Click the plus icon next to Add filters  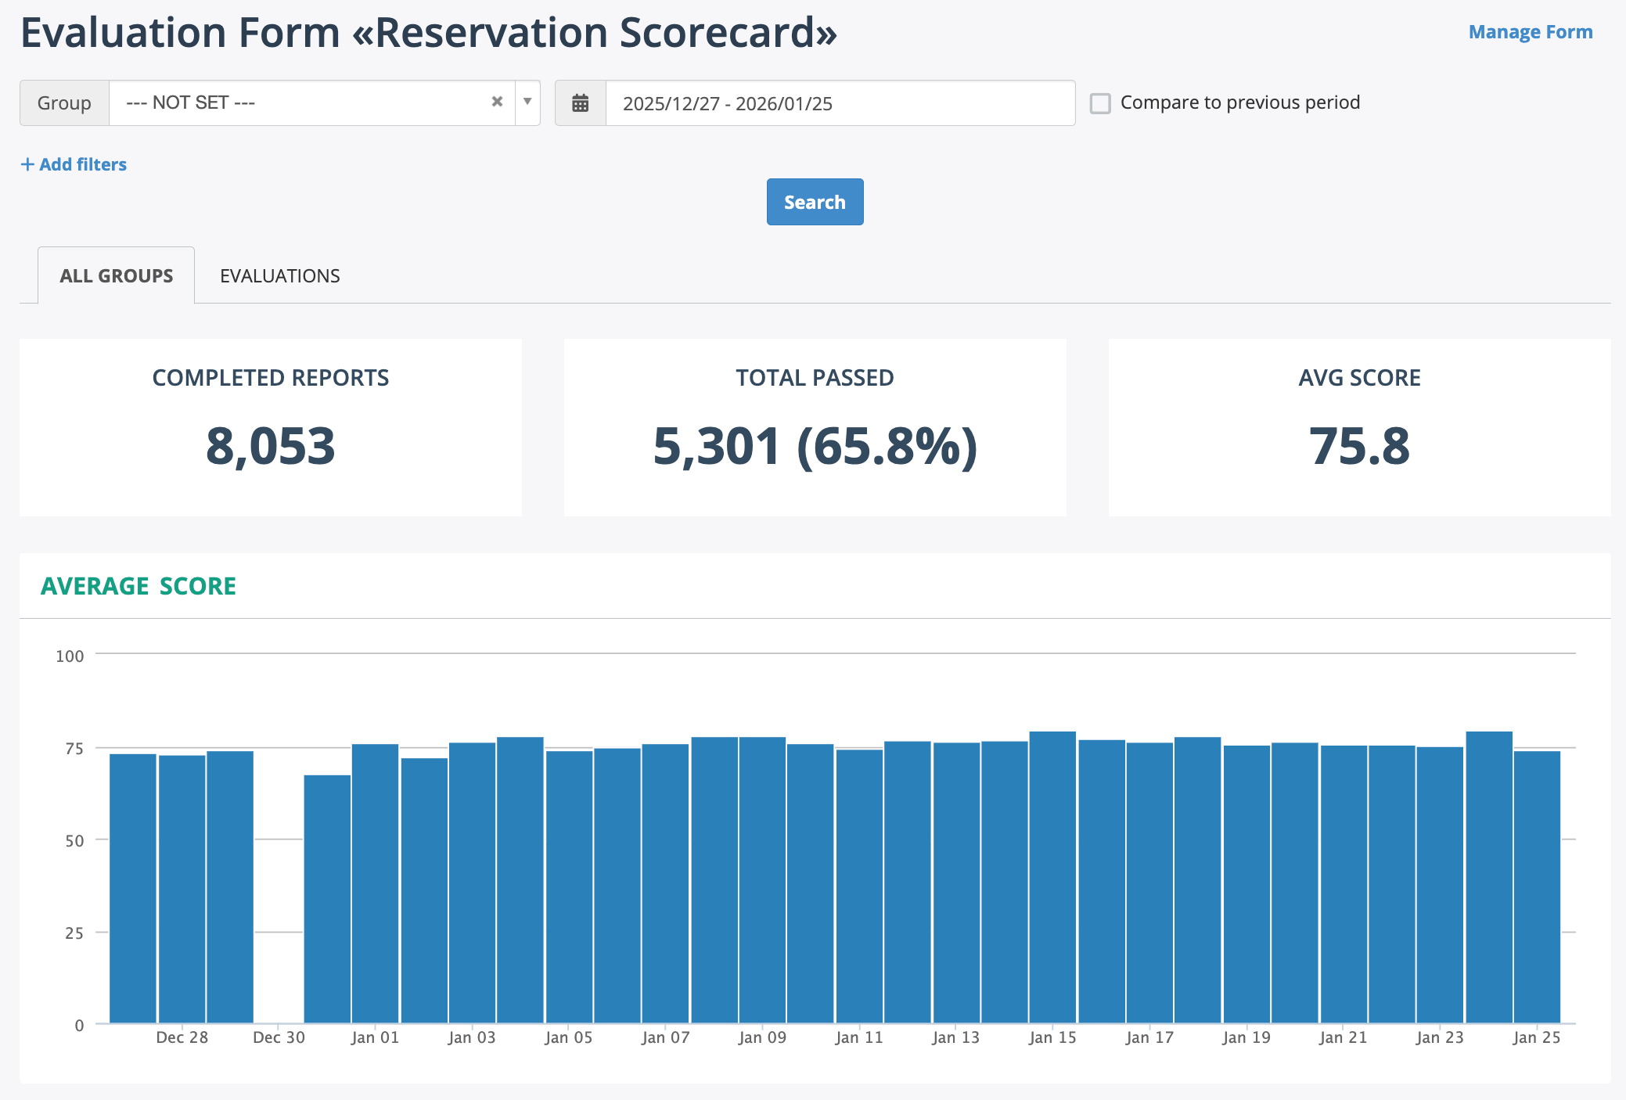(27, 164)
